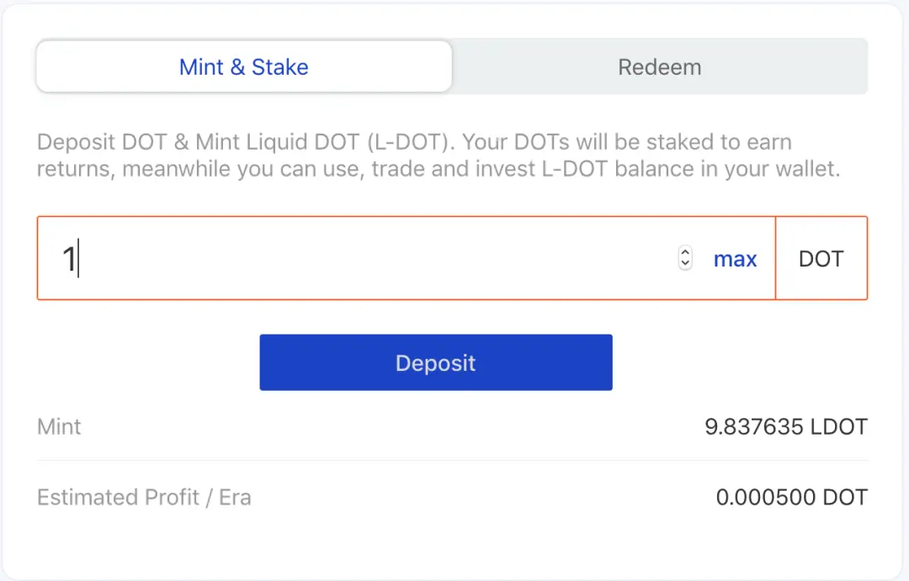Click the Deposit DOT description paragraph

438,156
